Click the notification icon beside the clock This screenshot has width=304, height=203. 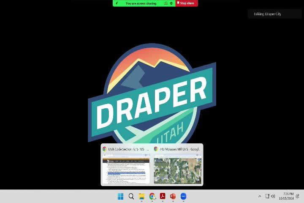298,196
